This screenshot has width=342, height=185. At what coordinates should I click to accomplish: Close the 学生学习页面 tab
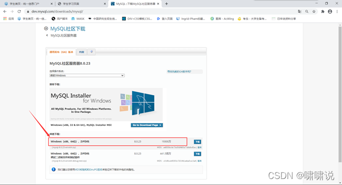tap(105, 4)
